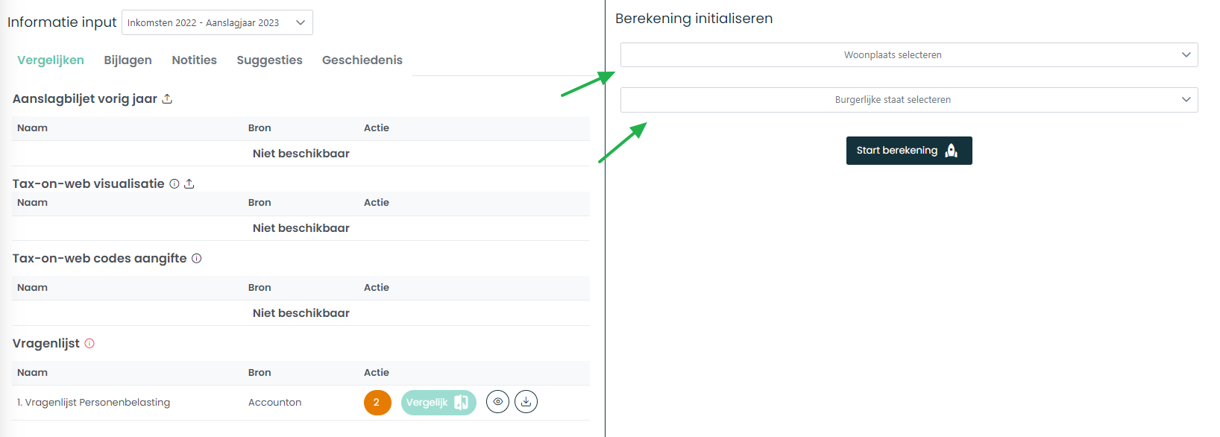Select the Vergelijken tab
This screenshot has height=437, width=1220.
click(x=51, y=60)
